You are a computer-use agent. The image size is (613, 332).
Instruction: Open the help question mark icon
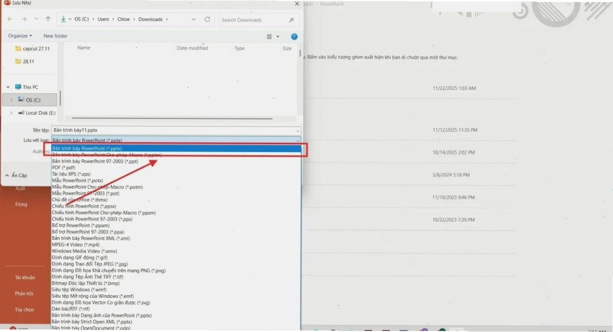tap(294, 37)
